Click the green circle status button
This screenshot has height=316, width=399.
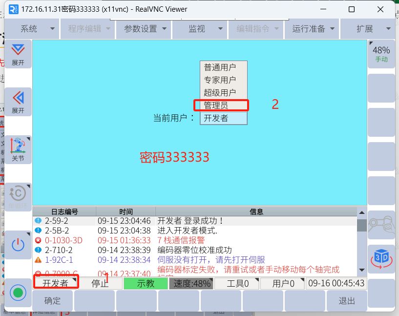(18, 293)
